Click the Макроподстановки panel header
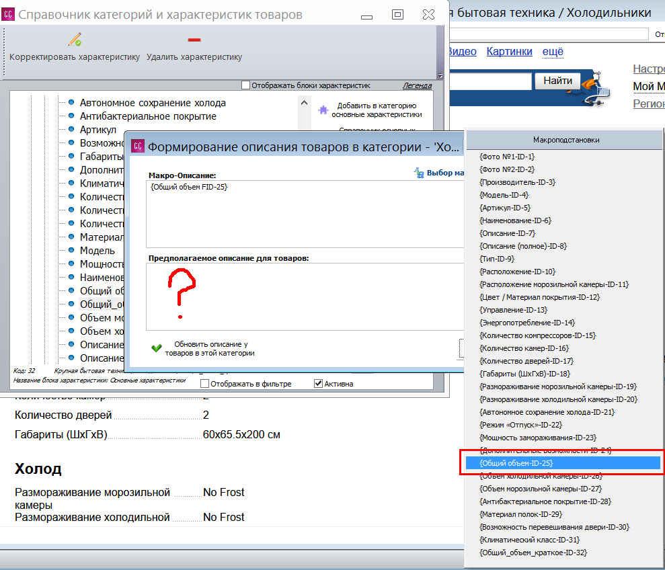Image resolution: width=665 pixels, height=570 pixels. pos(565,140)
